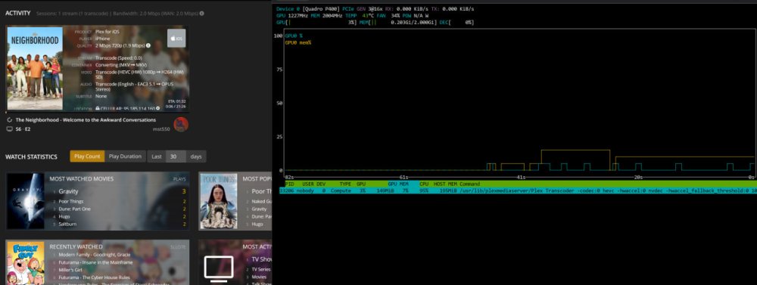The width and height of the screenshot is (757, 285).
Task: Open Hugo in Most Watched Movies list
Action: (x=64, y=216)
